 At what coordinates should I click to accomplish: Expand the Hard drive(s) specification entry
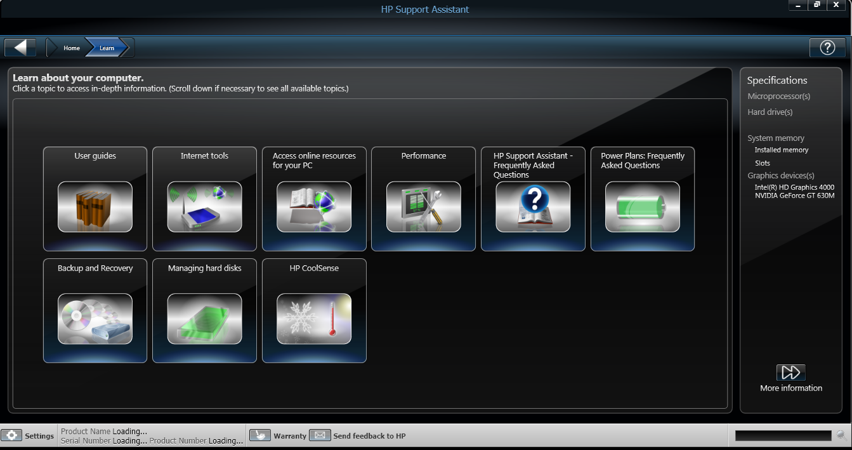(x=770, y=112)
